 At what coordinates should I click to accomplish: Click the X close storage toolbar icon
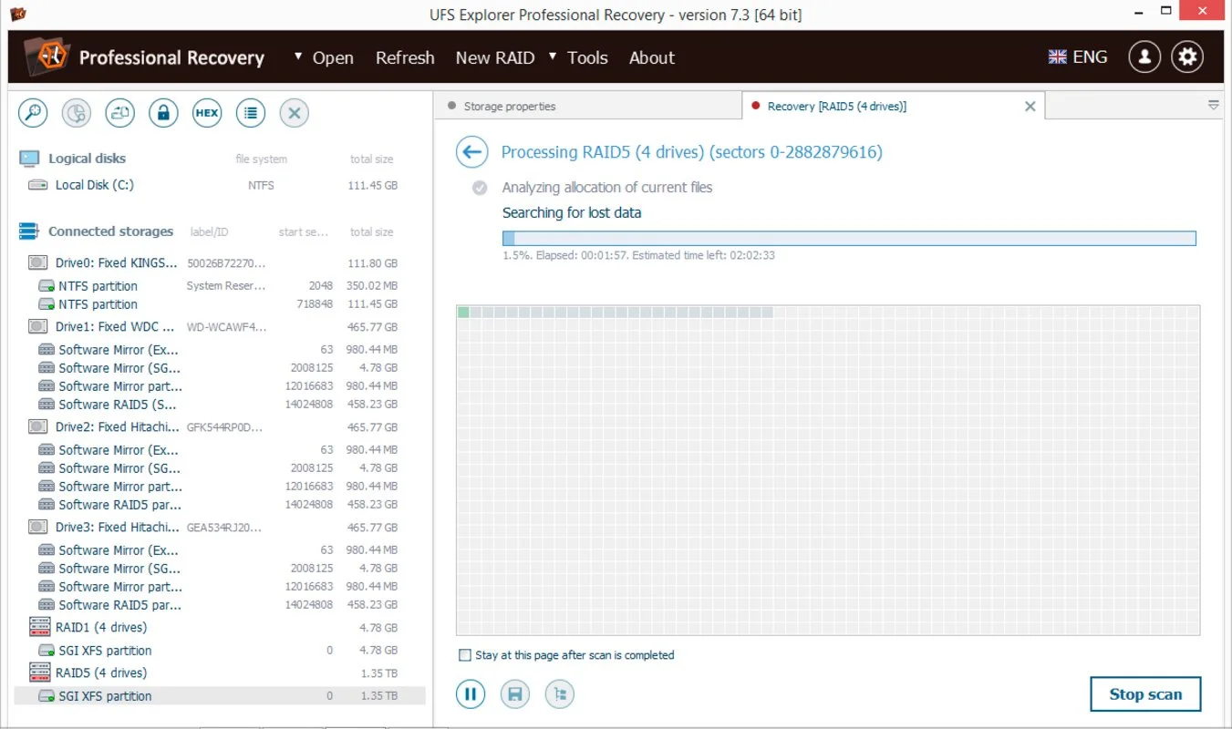pyautogui.click(x=294, y=113)
